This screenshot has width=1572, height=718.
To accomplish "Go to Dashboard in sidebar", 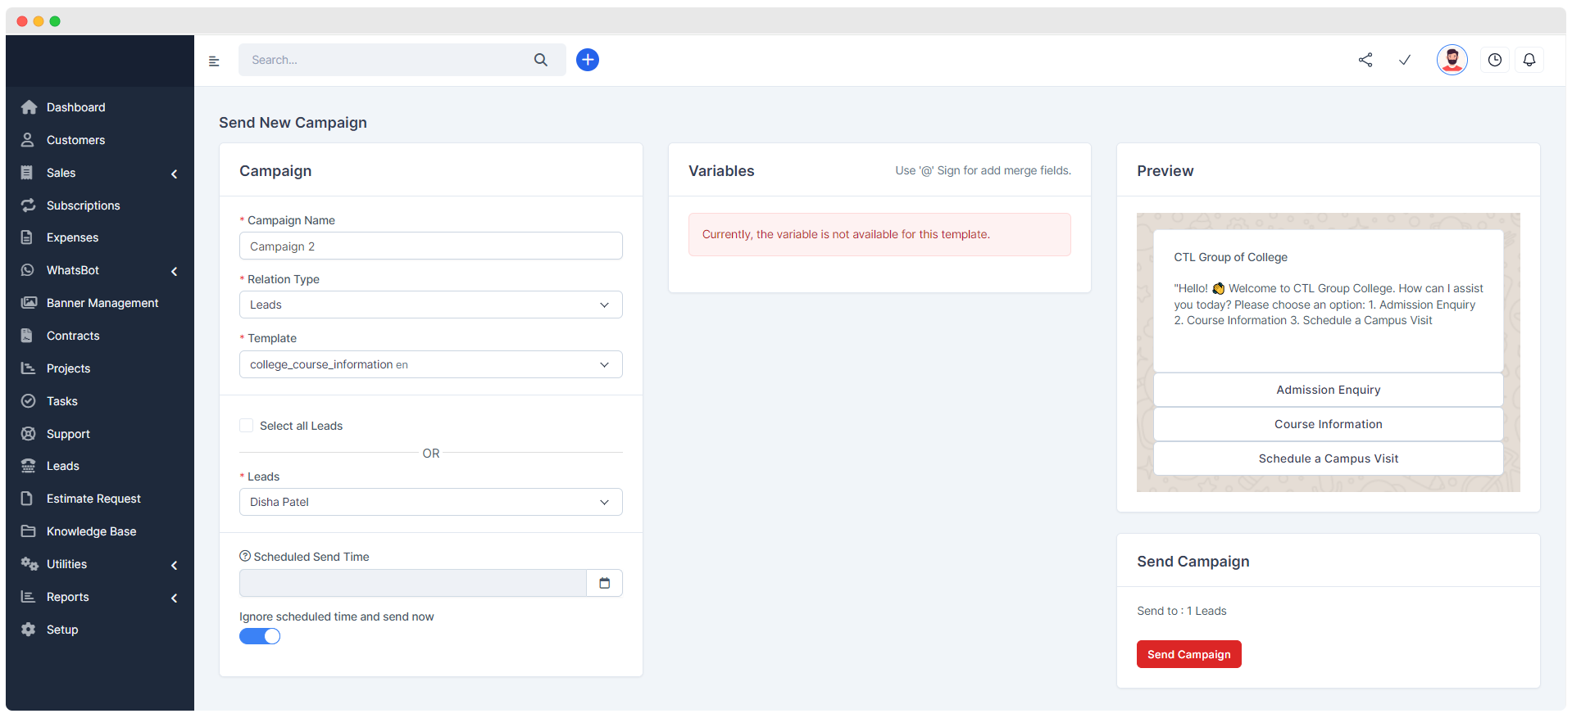I will point(75,107).
